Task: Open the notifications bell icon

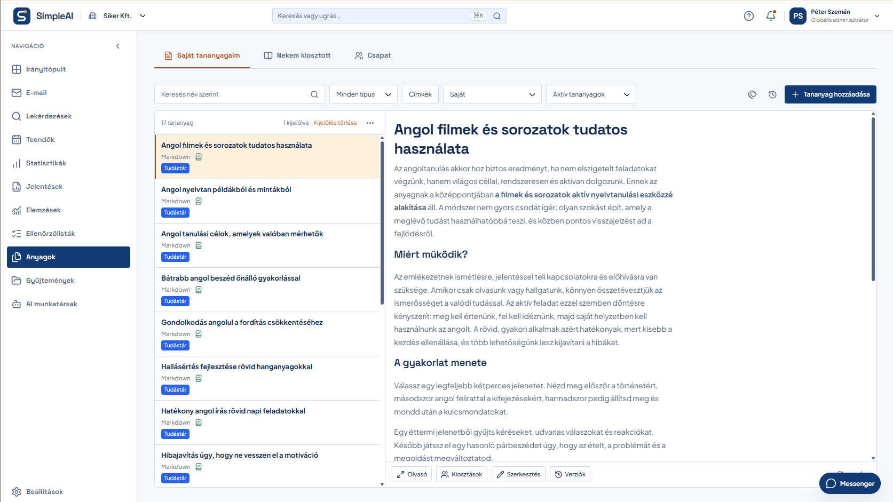Action: tap(771, 16)
